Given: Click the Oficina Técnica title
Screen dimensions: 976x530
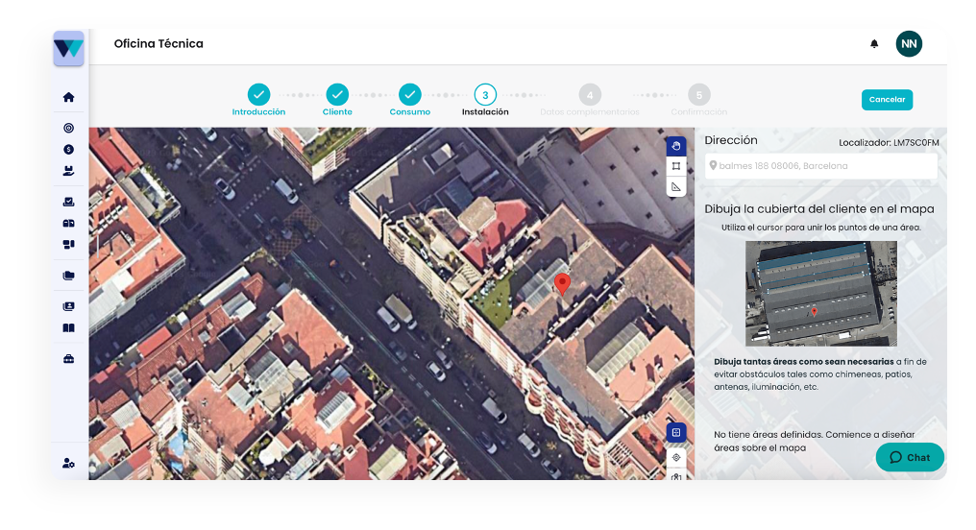Looking at the screenshot, I should click(x=159, y=43).
